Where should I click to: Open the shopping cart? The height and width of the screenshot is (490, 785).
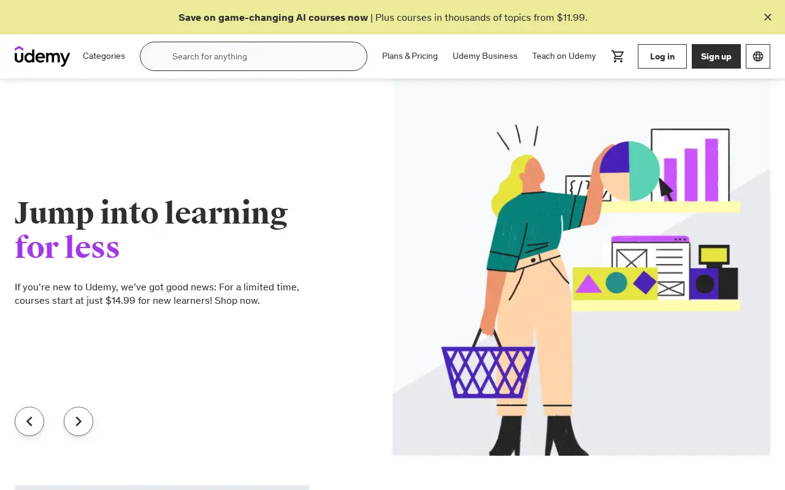tap(618, 56)
